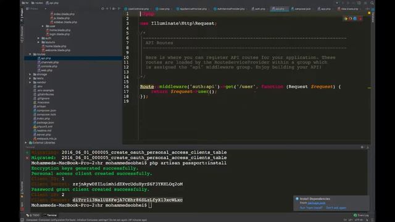Open the Terminal tool window button
395x222 pixels.
[50, 215]
